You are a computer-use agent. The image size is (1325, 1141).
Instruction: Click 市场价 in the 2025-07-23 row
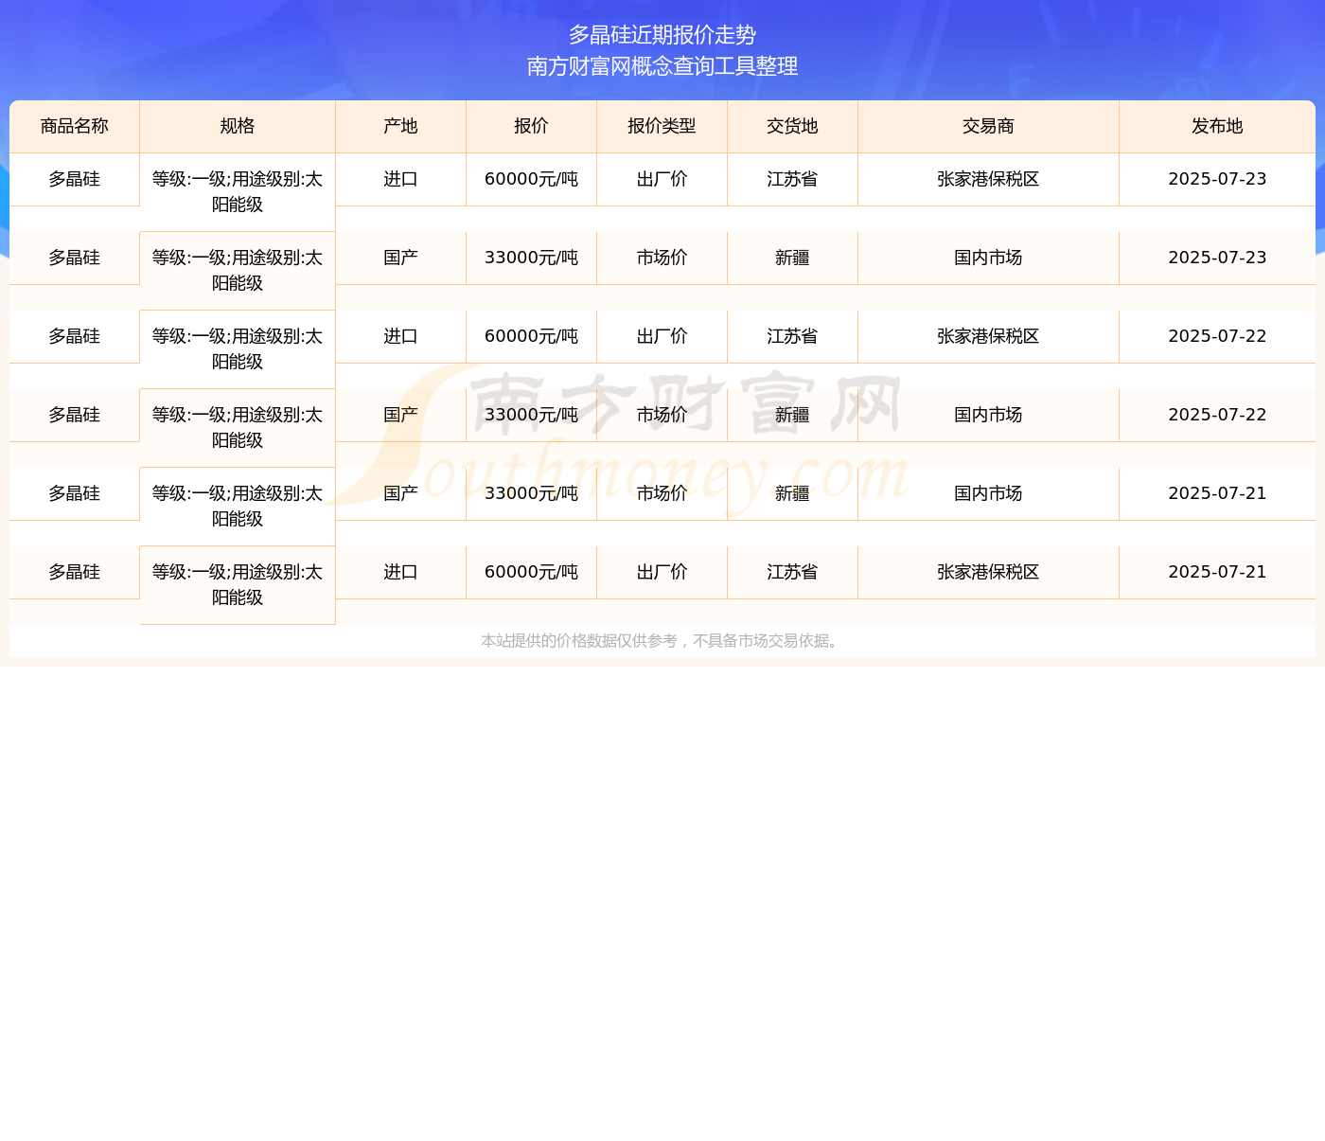(662, 258)
